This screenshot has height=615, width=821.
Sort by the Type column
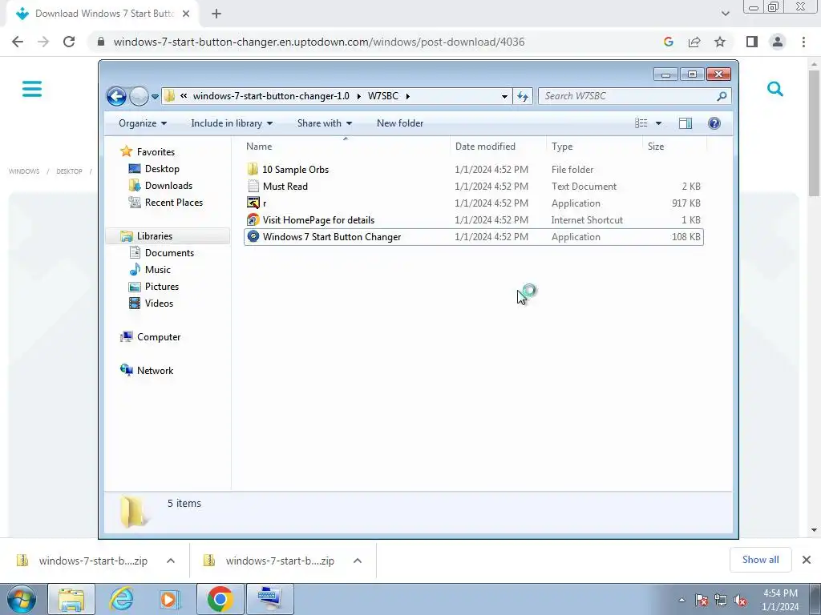[594, 147]
